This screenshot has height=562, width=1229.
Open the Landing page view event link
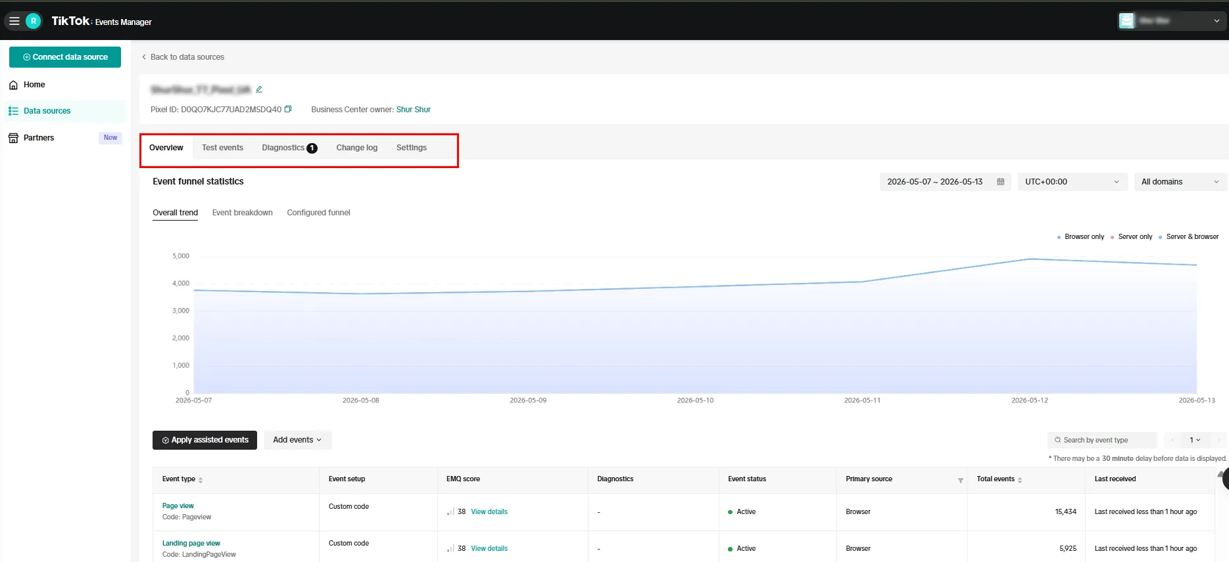191,544
